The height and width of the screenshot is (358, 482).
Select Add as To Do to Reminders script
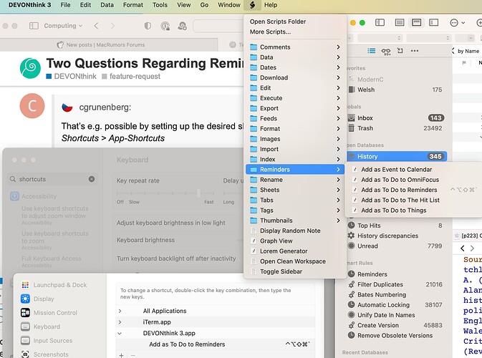pos(399,190)
